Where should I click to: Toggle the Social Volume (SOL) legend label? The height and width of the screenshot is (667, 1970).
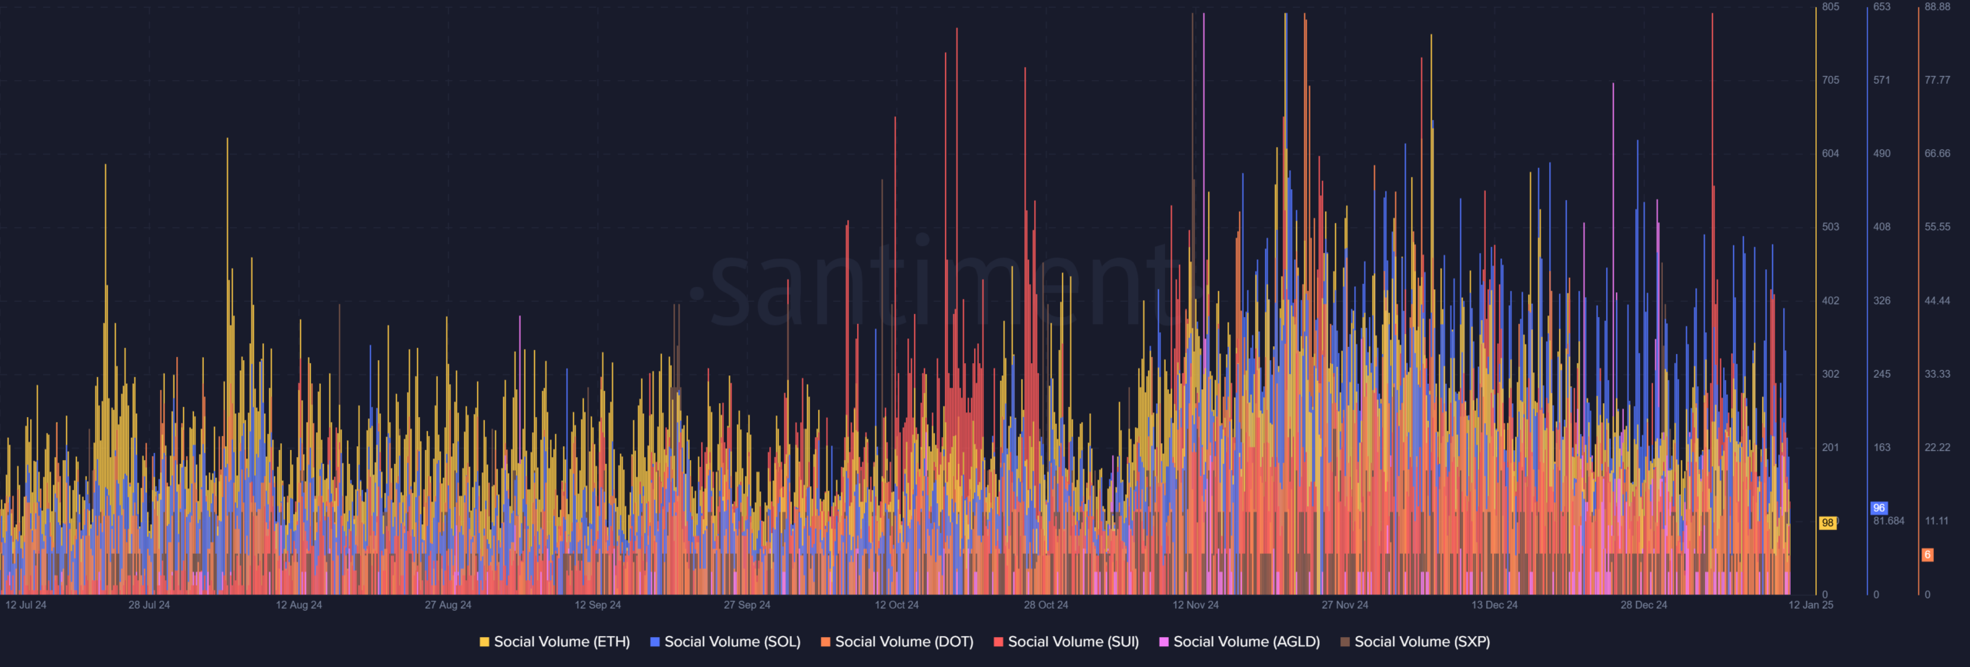[x=732, y=642]
